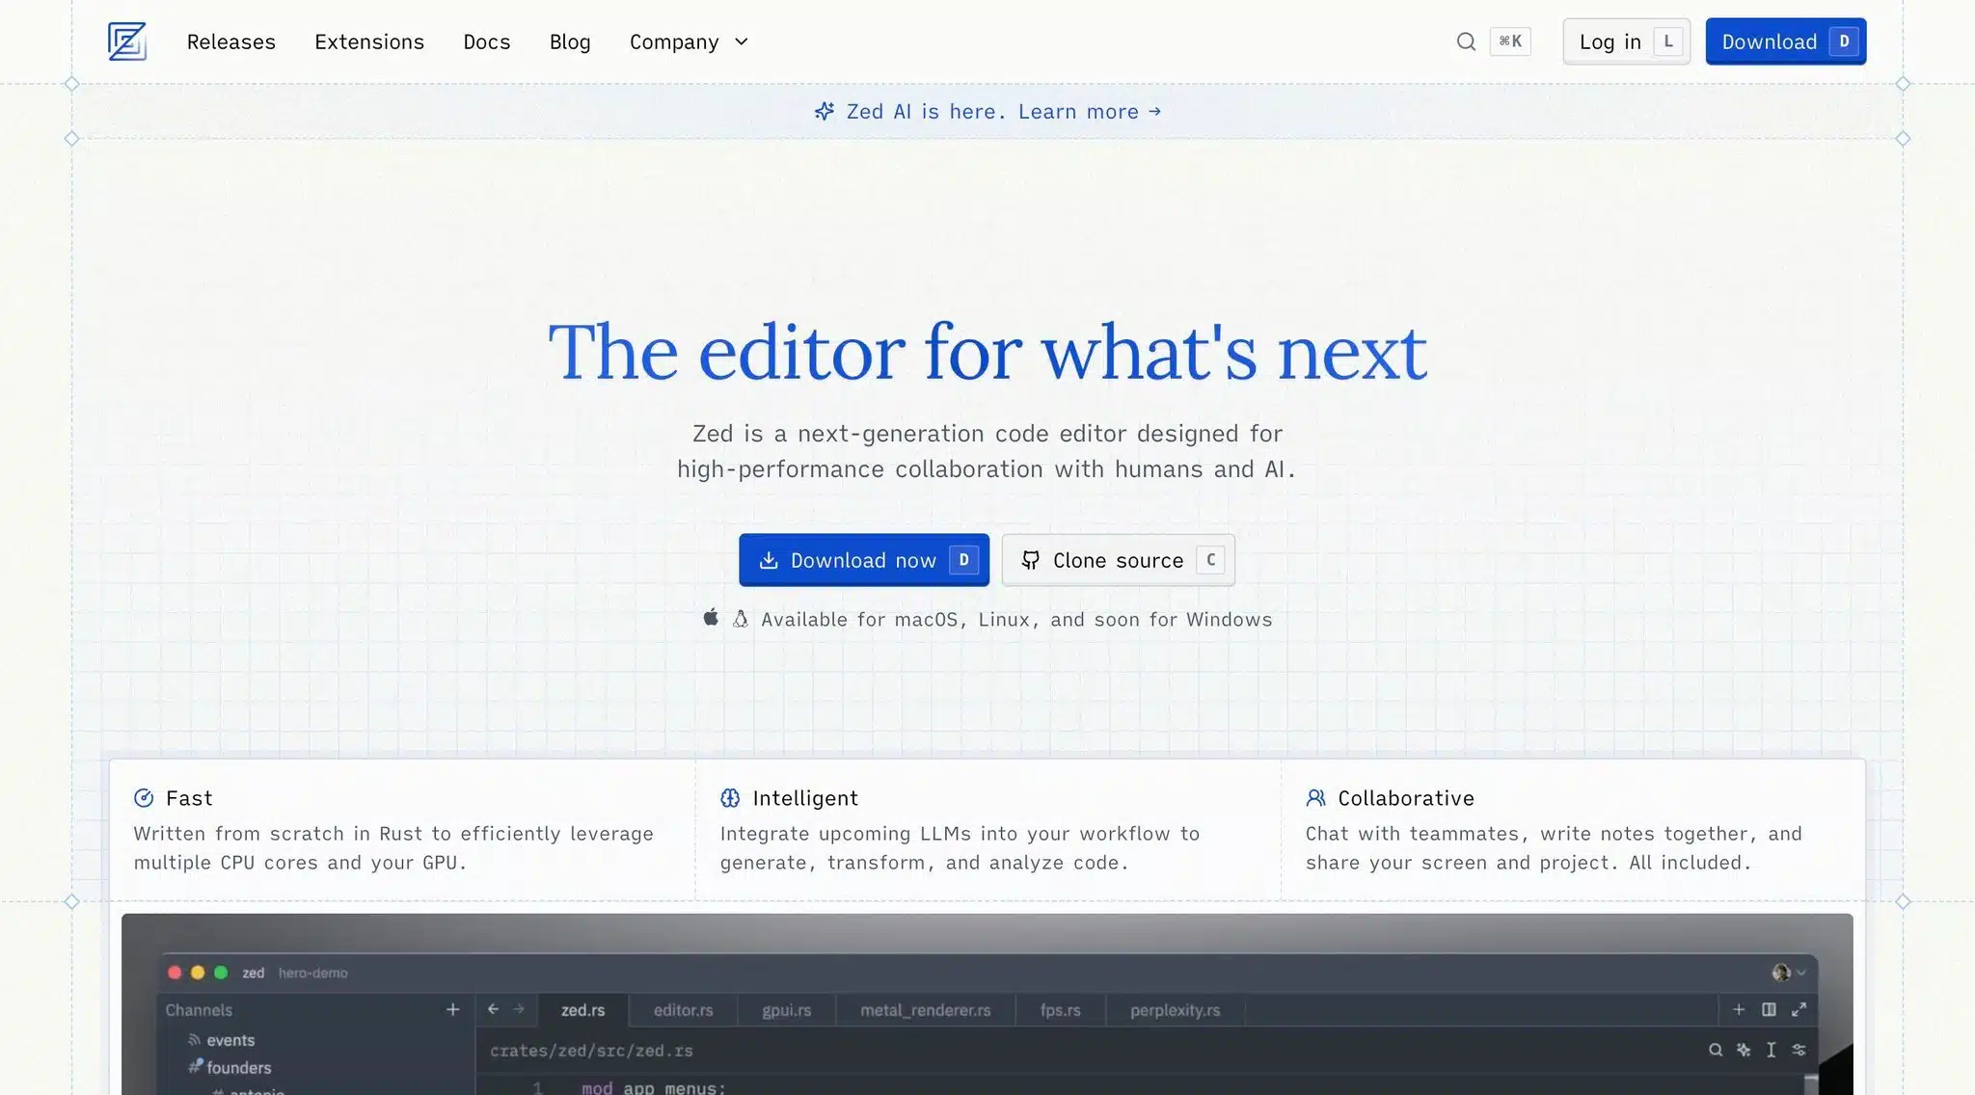The image size is (1975, 1095).
Task: Click the editor window yellow minimize dot
Action: 198,973
